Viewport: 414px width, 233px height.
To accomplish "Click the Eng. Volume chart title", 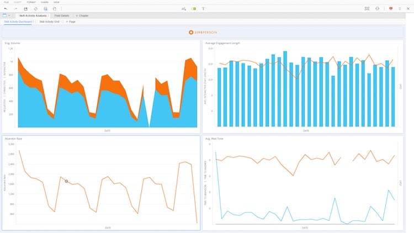I will coord(12,43).
